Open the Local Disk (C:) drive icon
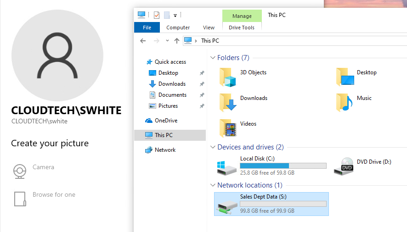 pyautogui.click(x=227, y=167)
